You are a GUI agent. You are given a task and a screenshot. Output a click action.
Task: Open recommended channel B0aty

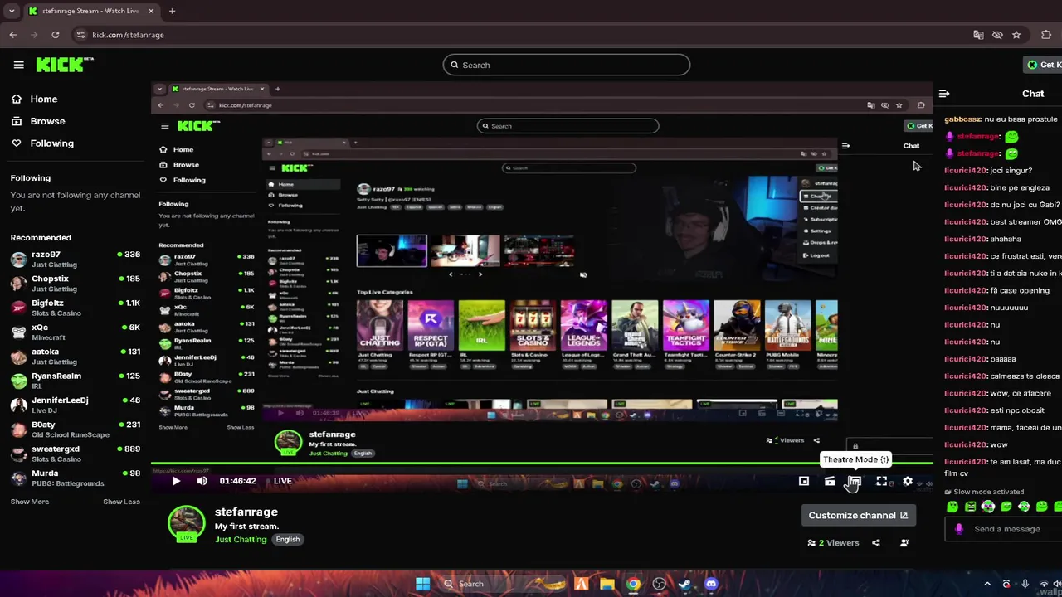pos(75,430)
